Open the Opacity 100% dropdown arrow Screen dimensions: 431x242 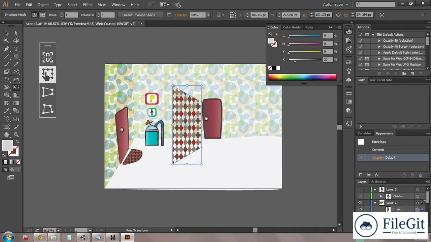[208, 15]
